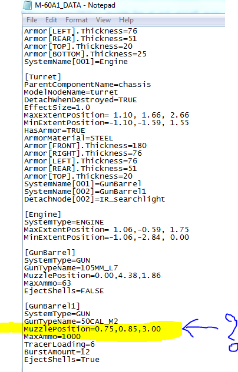Click the M-60A1_DATA window title text

[75, 5]
